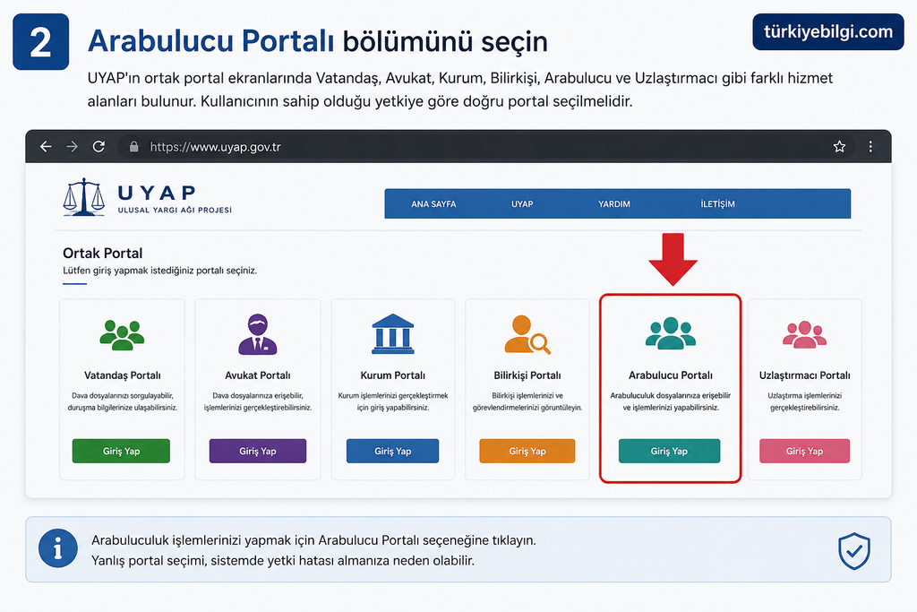Click the blue Kurum Portalı building icon
This screenshot has width=917, height=612.
pyautogui.click(x=393, y=334)
